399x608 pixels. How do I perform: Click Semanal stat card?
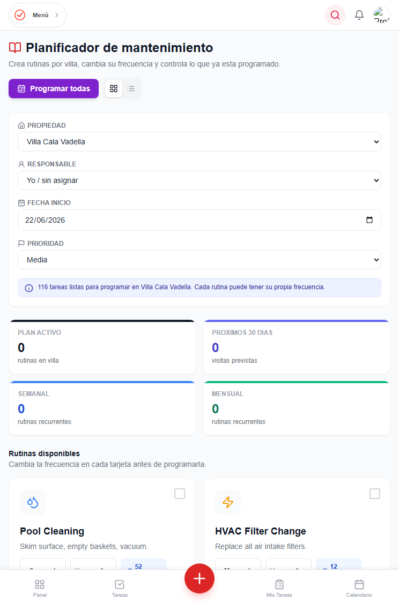102,408
